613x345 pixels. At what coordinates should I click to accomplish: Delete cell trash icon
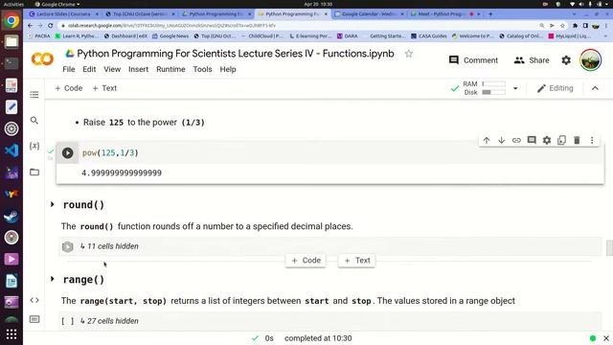[x=577, y=140]
